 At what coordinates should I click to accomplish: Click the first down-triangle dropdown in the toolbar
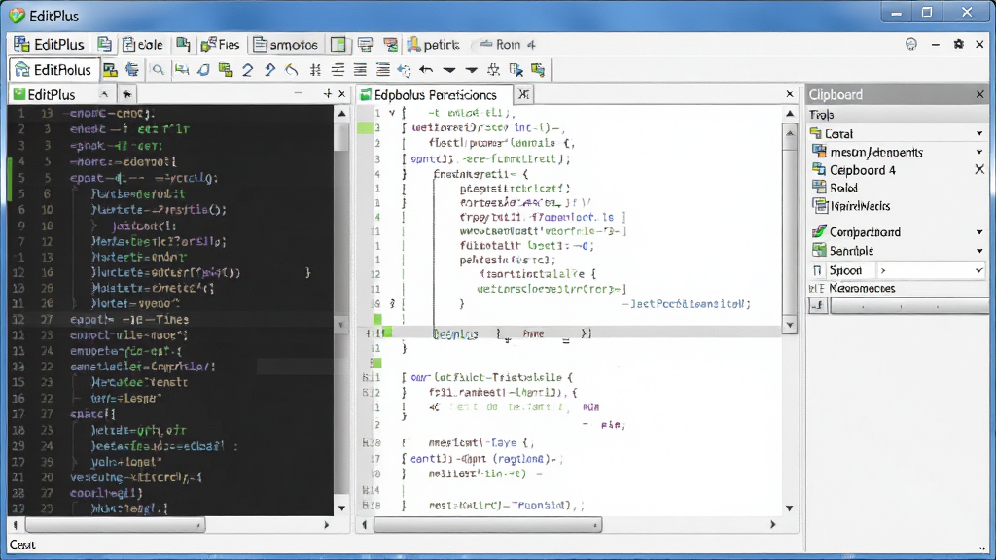point(449,70)
